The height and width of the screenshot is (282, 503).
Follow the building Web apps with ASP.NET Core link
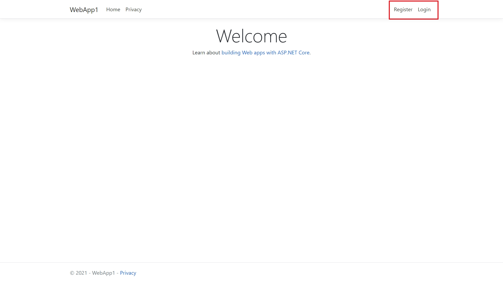click(265, 53)
